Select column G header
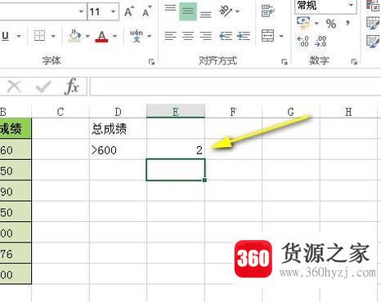The height and width of the screenshot is (302, 381). (x=291, y=112)
